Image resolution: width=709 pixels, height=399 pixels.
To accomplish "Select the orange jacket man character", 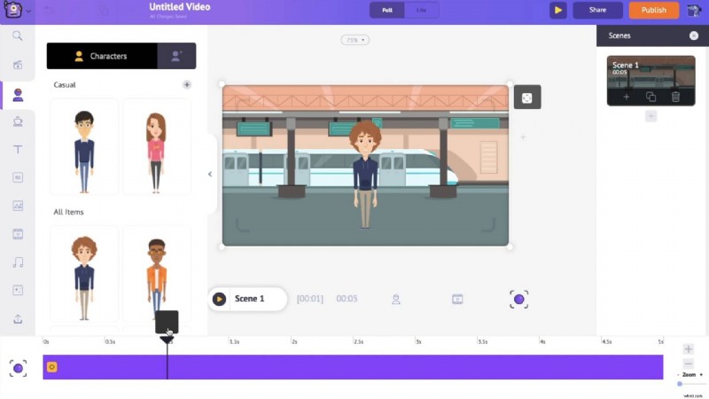I will click(x=157, y=274).
